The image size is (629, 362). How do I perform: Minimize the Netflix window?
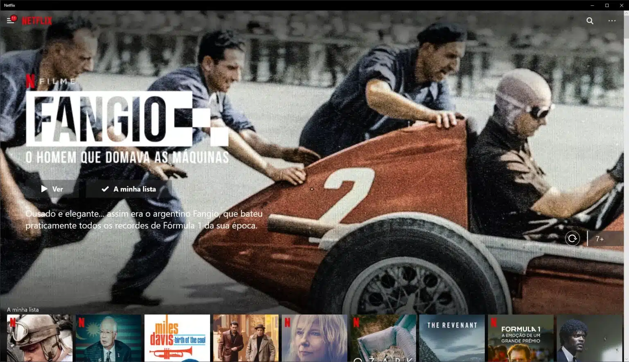pyautogui.click(x=592, y=5)
